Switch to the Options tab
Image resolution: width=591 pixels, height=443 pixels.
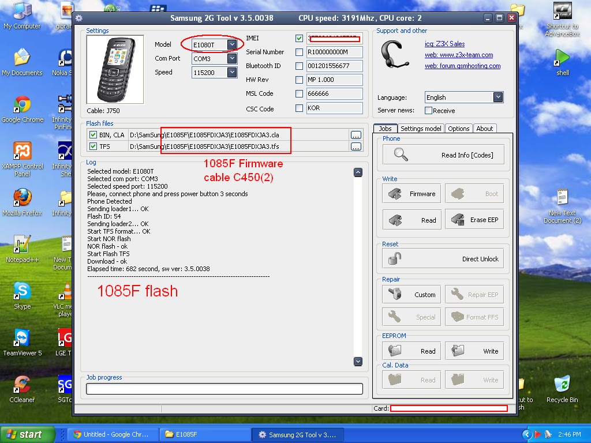(x=458, y=129)
